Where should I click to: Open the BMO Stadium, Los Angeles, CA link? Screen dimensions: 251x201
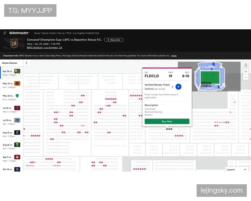44,48
